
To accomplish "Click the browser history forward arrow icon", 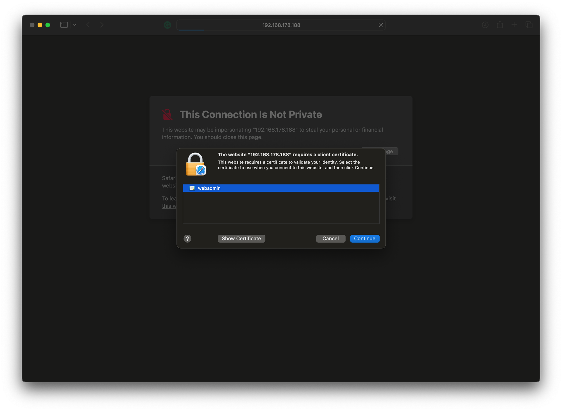I will point(102,25).
